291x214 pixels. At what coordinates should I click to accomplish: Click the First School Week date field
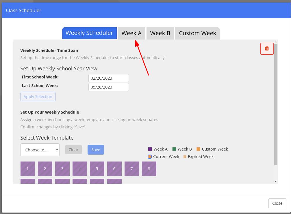click(109, 78)
